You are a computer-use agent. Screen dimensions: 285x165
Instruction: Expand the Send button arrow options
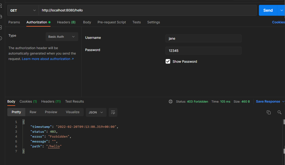point(281,10)
